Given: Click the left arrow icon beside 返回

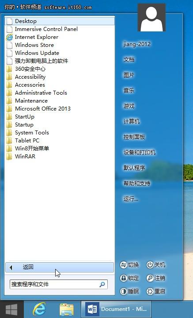Looking at the screenshot, I should [x=11, y=268].
